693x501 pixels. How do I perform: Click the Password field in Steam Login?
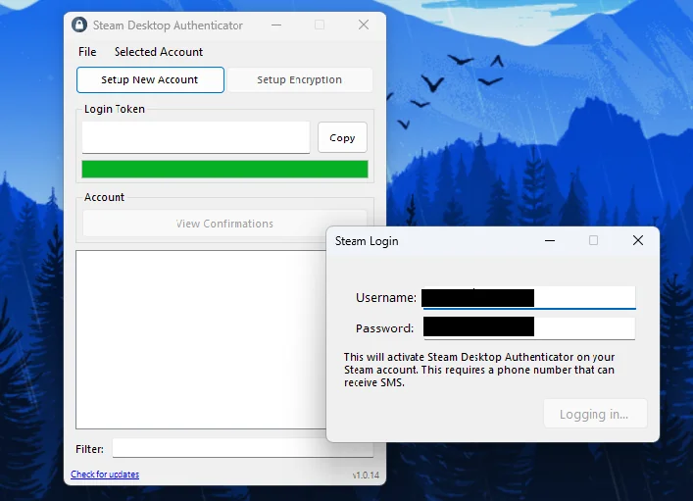click(529, 328)
